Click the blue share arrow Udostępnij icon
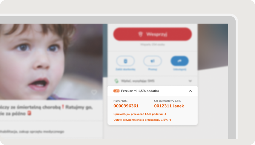 coord(179,61)
